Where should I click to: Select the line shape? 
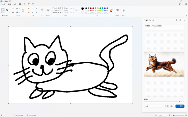pos(54,8)
